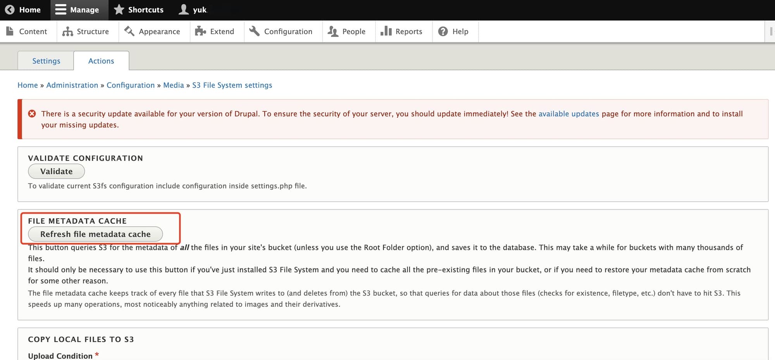Click the Appearance paintbrush icon
775x360 pixels.
click(129, 31)
